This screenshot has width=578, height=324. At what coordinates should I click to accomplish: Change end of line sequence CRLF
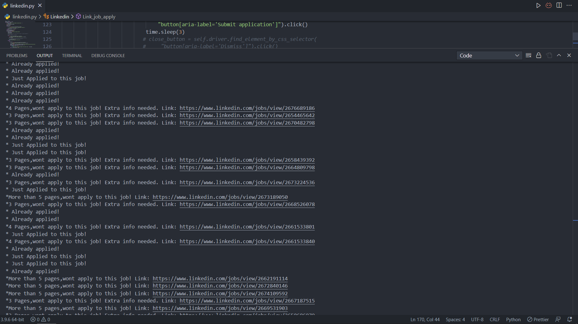(495, 320)
